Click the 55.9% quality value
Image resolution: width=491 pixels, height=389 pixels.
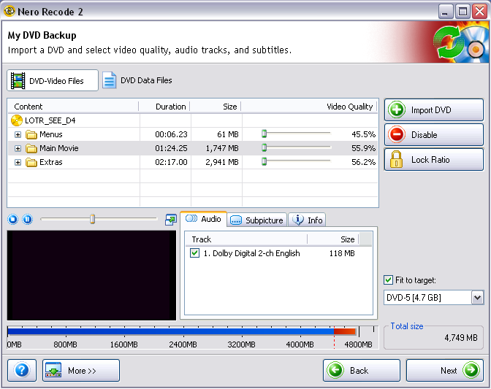click(363, 148)
